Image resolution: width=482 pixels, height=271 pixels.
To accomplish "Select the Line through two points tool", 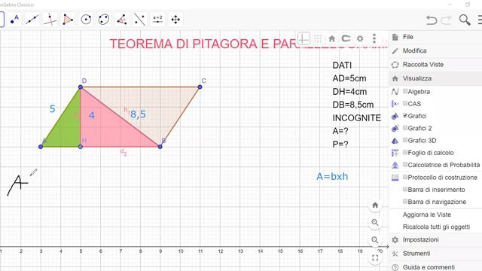I will (x=32, y=20).
